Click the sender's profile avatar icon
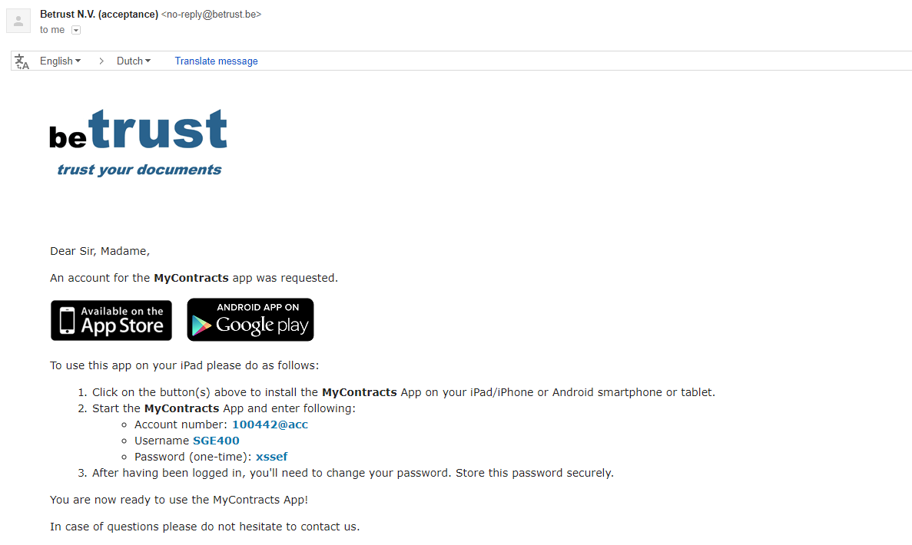Screen dimensions: 912x545 tap(18, 21)
